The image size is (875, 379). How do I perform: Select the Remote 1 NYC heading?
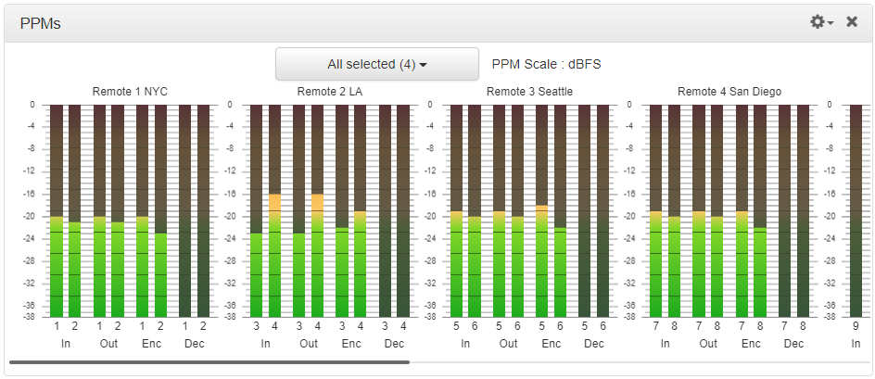[x=130, y=92]
